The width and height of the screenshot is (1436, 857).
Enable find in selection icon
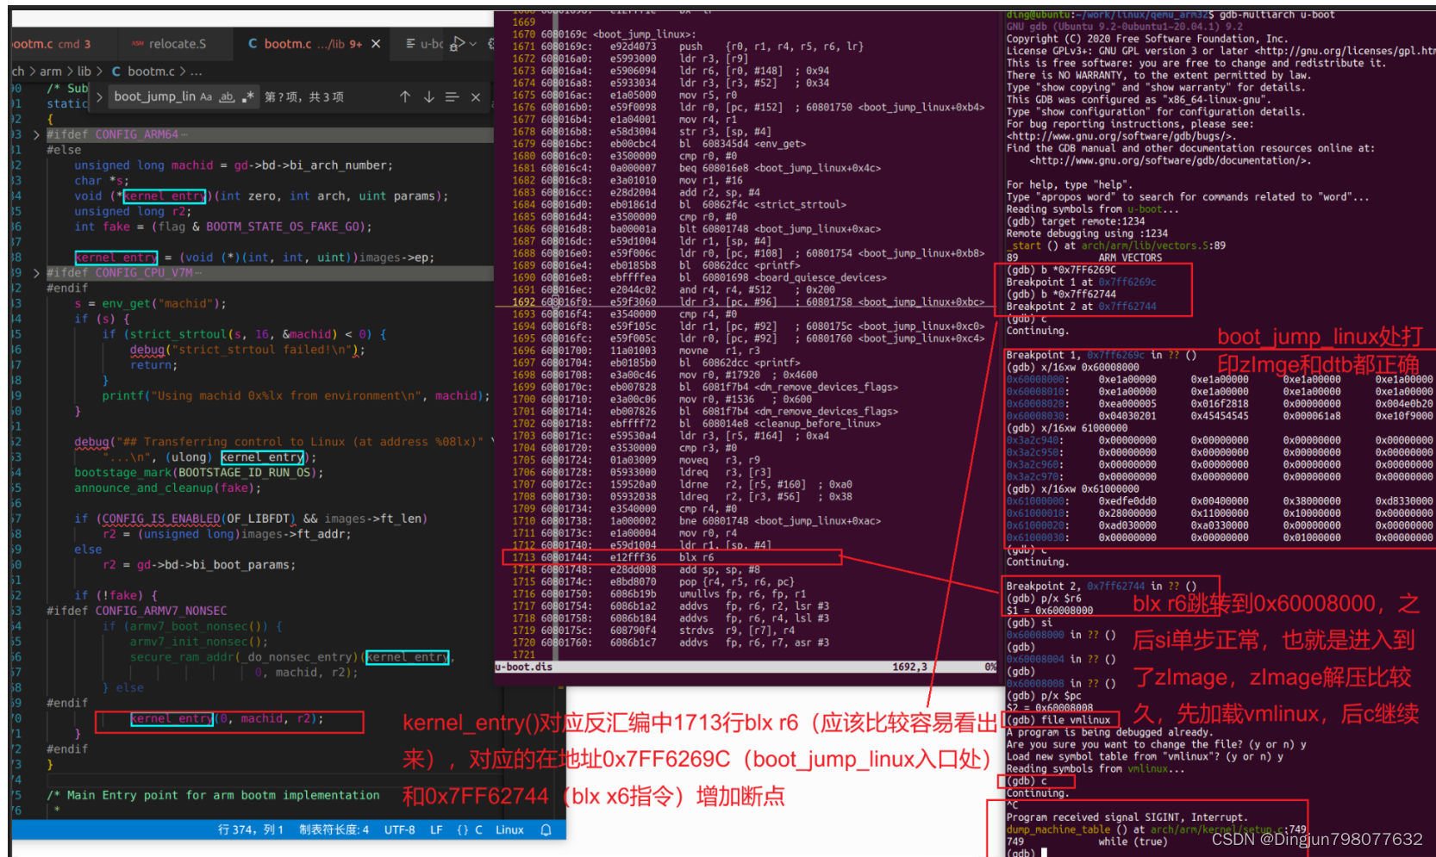pyautogui.click(x=451, y=96)
